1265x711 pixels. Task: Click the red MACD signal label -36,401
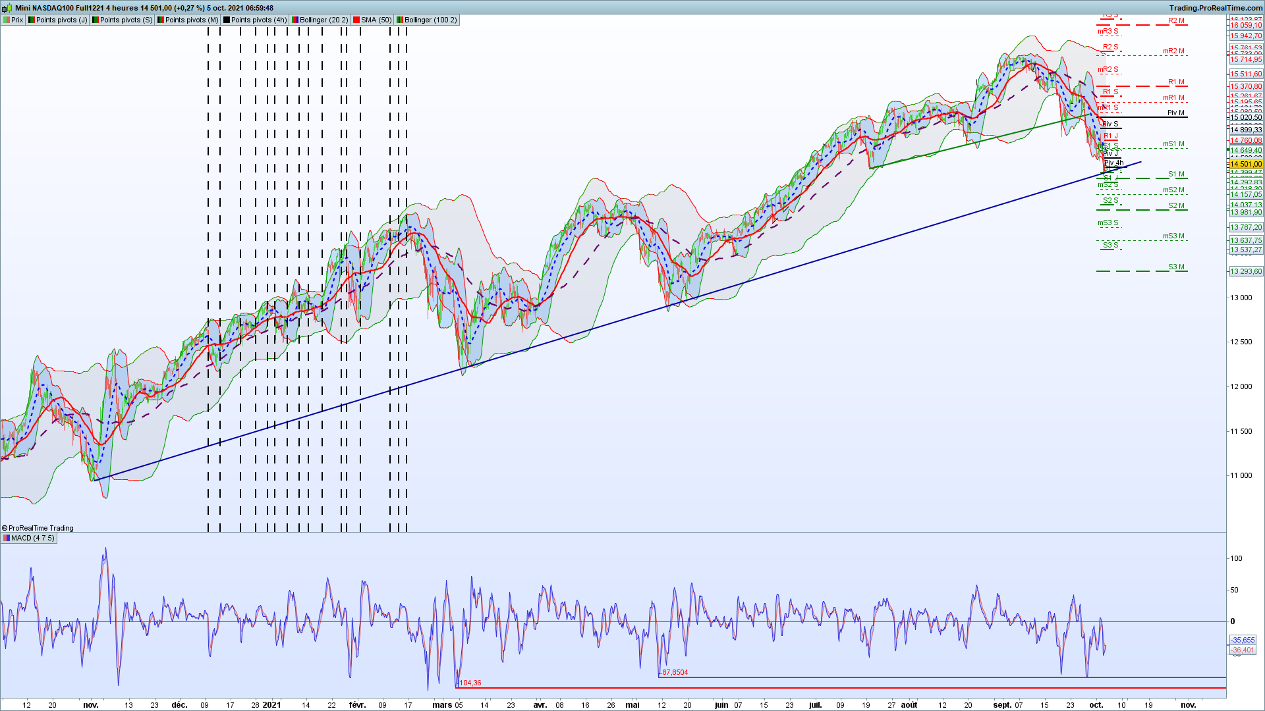(x=1243, y=650)
